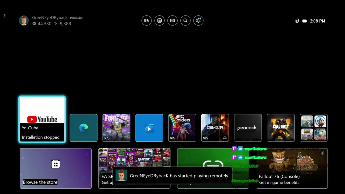Check the headset status icon

click(297, 21)
